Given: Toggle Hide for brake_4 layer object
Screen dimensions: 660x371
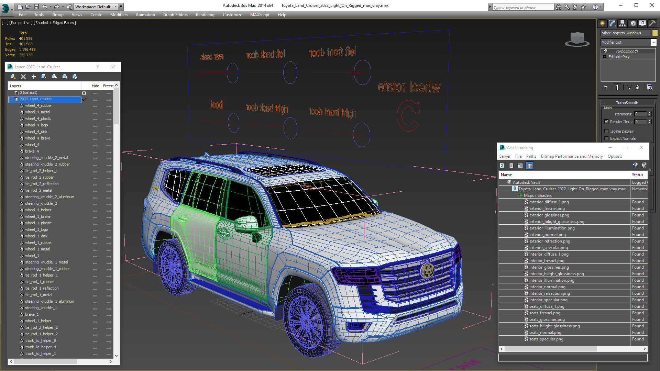Looking at the screenshot, I should [95, 152].
